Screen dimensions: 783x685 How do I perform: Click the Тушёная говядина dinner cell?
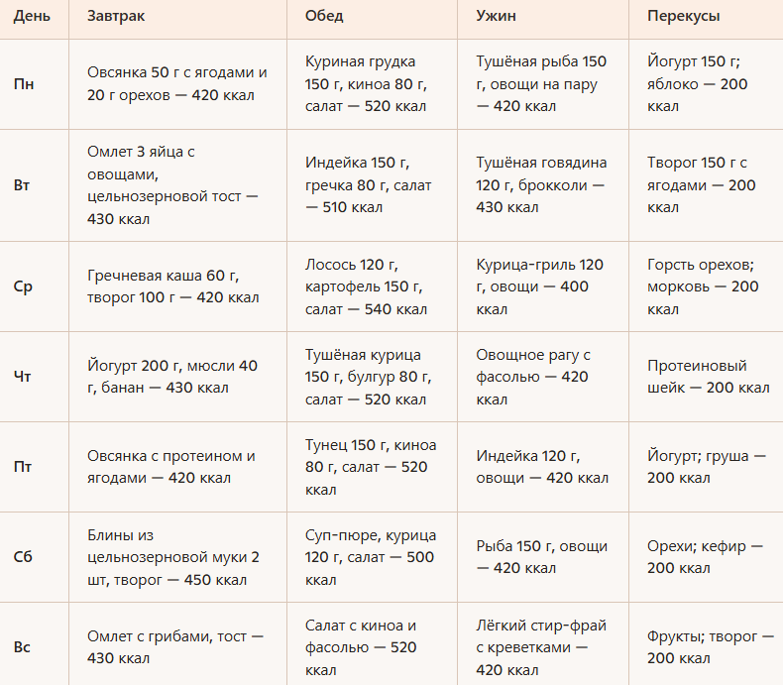543,185
